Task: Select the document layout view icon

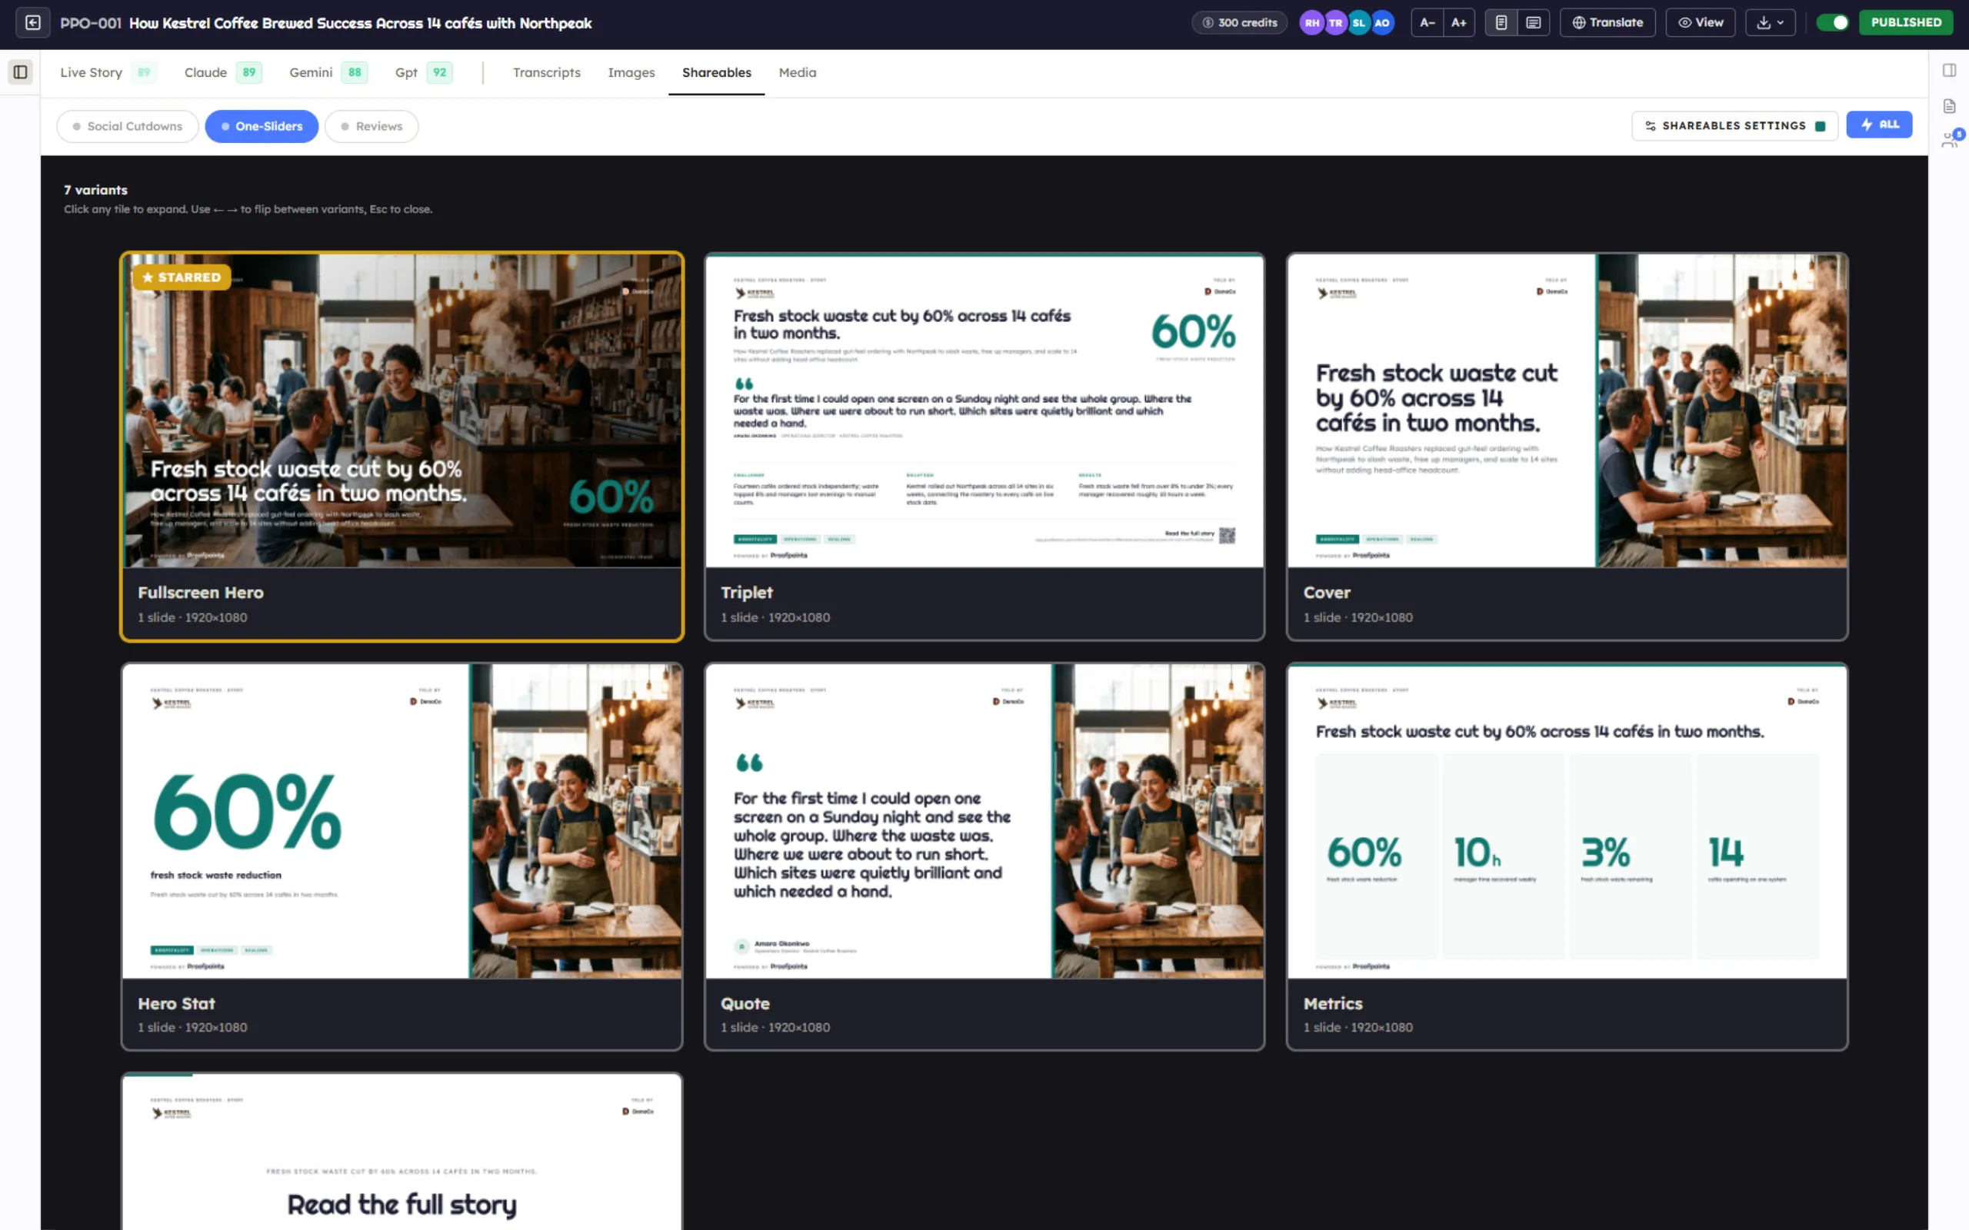Action: click(1501, 23)
